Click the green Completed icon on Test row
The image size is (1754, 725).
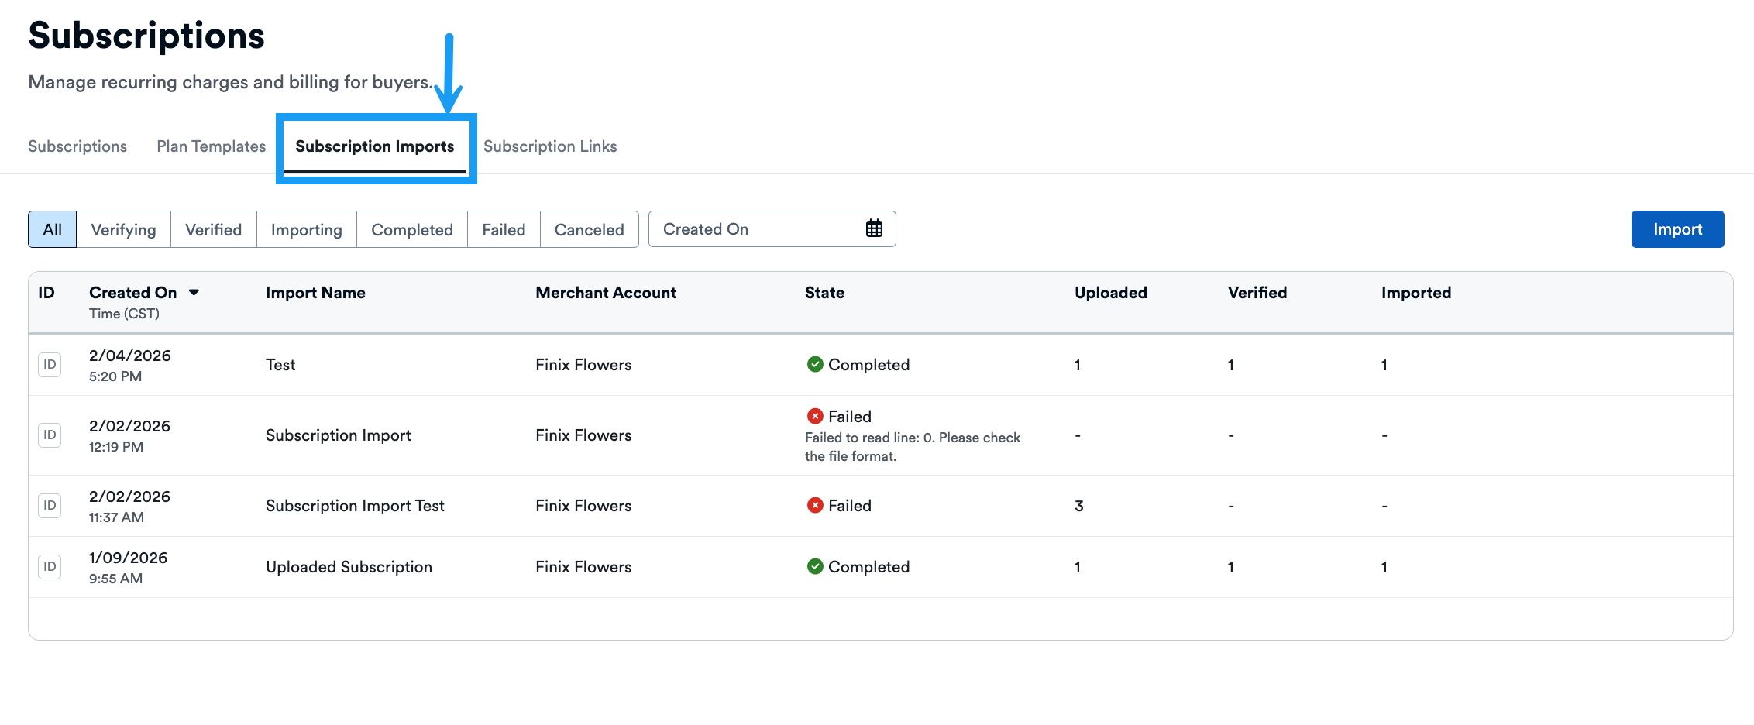coord(816,364)
